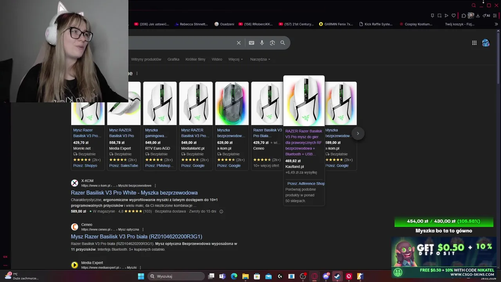Viewport: 501px width, 282px height.
Task: Open the Cosplay Kostium bookmark
Action: (x=416, y=24)
